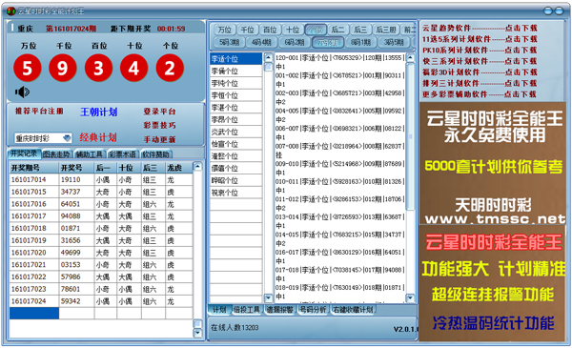
Task: Download 排列三计划软件 via its link
Action: click(521, 83)
